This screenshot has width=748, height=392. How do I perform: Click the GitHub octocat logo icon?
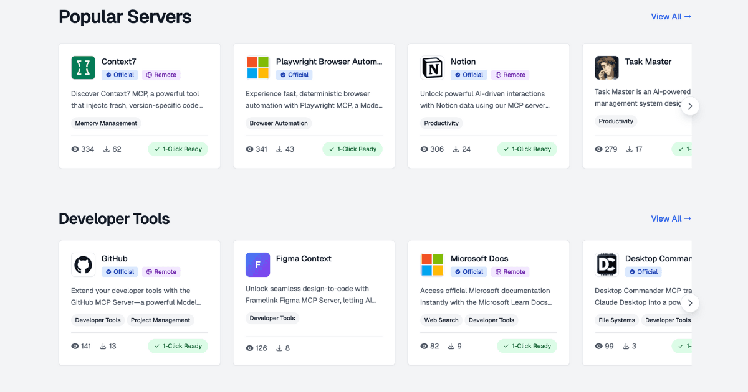point(83,264)
